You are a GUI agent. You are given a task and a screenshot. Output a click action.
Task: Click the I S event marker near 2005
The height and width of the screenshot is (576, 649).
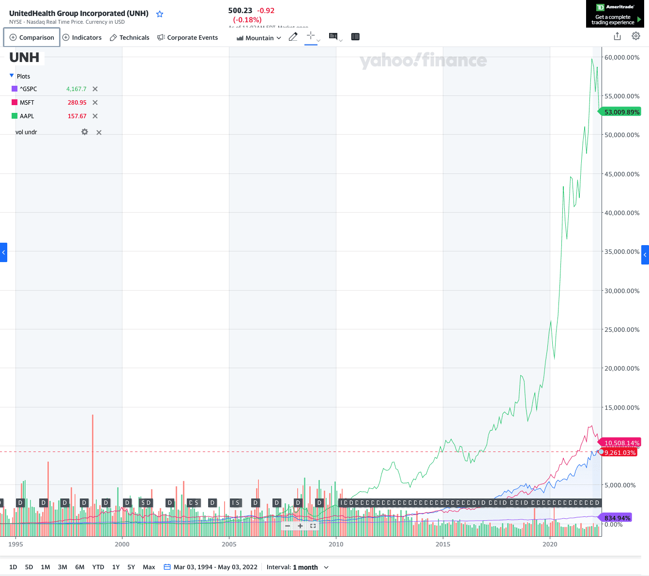[236, 503]
